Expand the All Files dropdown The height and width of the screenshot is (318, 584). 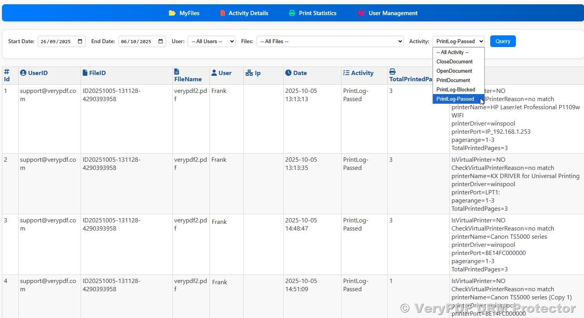click(x=330, y=41)
